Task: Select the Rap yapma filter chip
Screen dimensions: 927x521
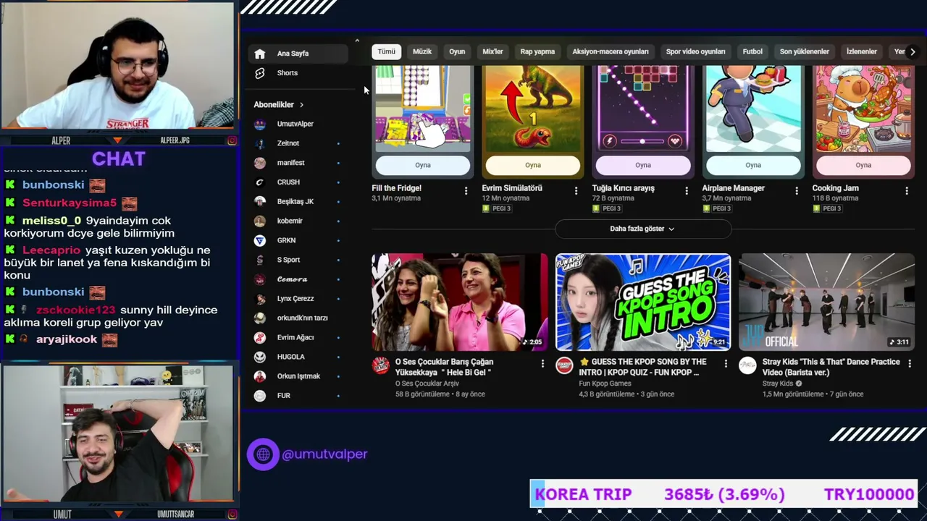Action: click(537, 51)
